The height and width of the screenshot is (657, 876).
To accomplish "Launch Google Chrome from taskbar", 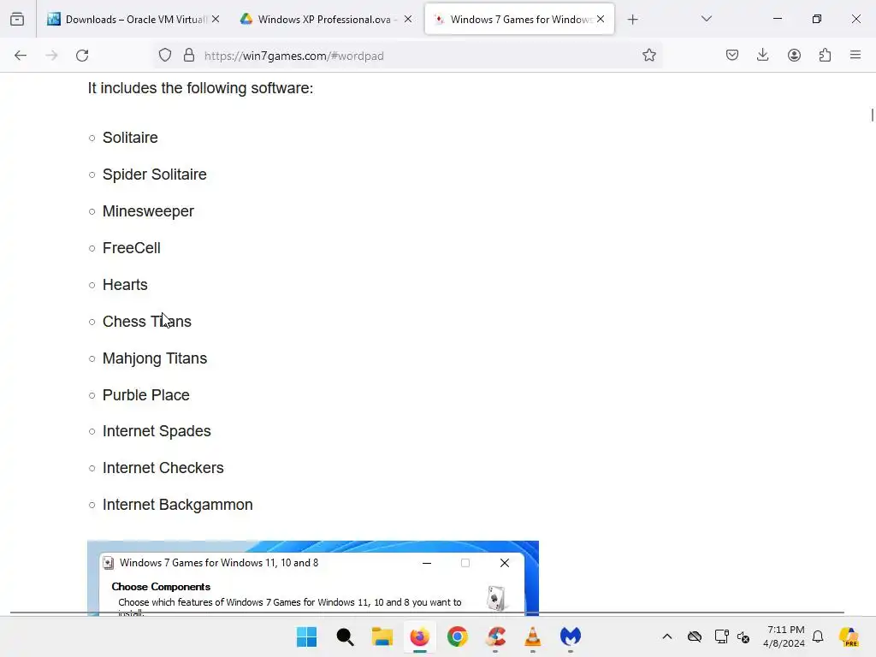I will pos(458,636).
